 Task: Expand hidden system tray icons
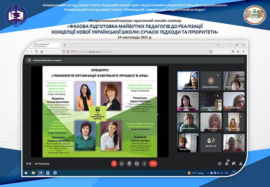208,173
